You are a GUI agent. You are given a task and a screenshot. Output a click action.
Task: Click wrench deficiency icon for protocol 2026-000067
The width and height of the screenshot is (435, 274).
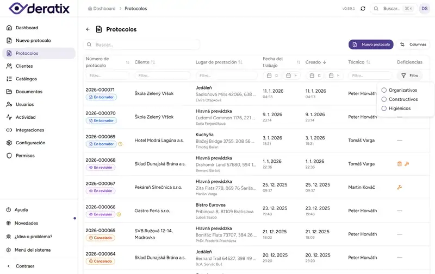coord(399,187)
